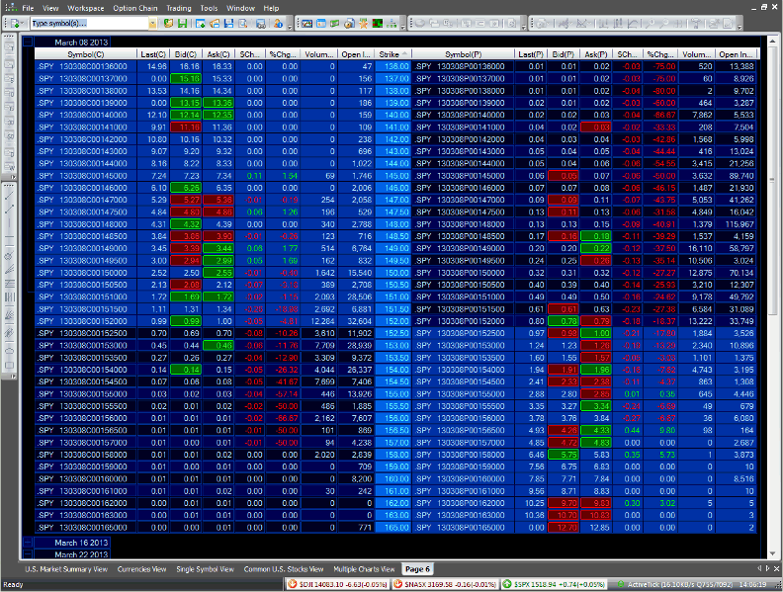
Task: Open the symbol entry dropdown arrow
Action: coord(152,24)
